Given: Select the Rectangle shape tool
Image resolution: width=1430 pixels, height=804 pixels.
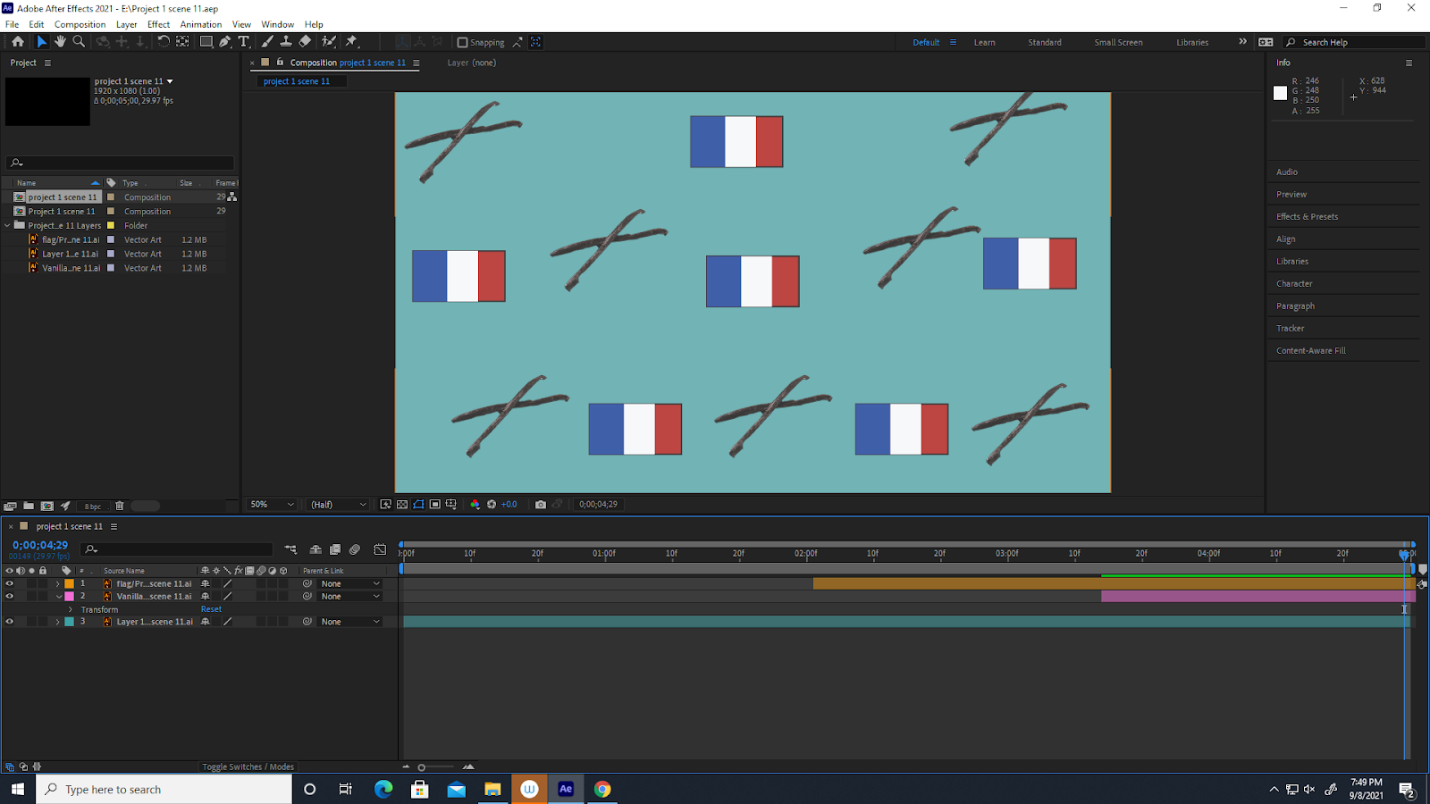Looking at the screenshot, I should (x=206, y=42).
